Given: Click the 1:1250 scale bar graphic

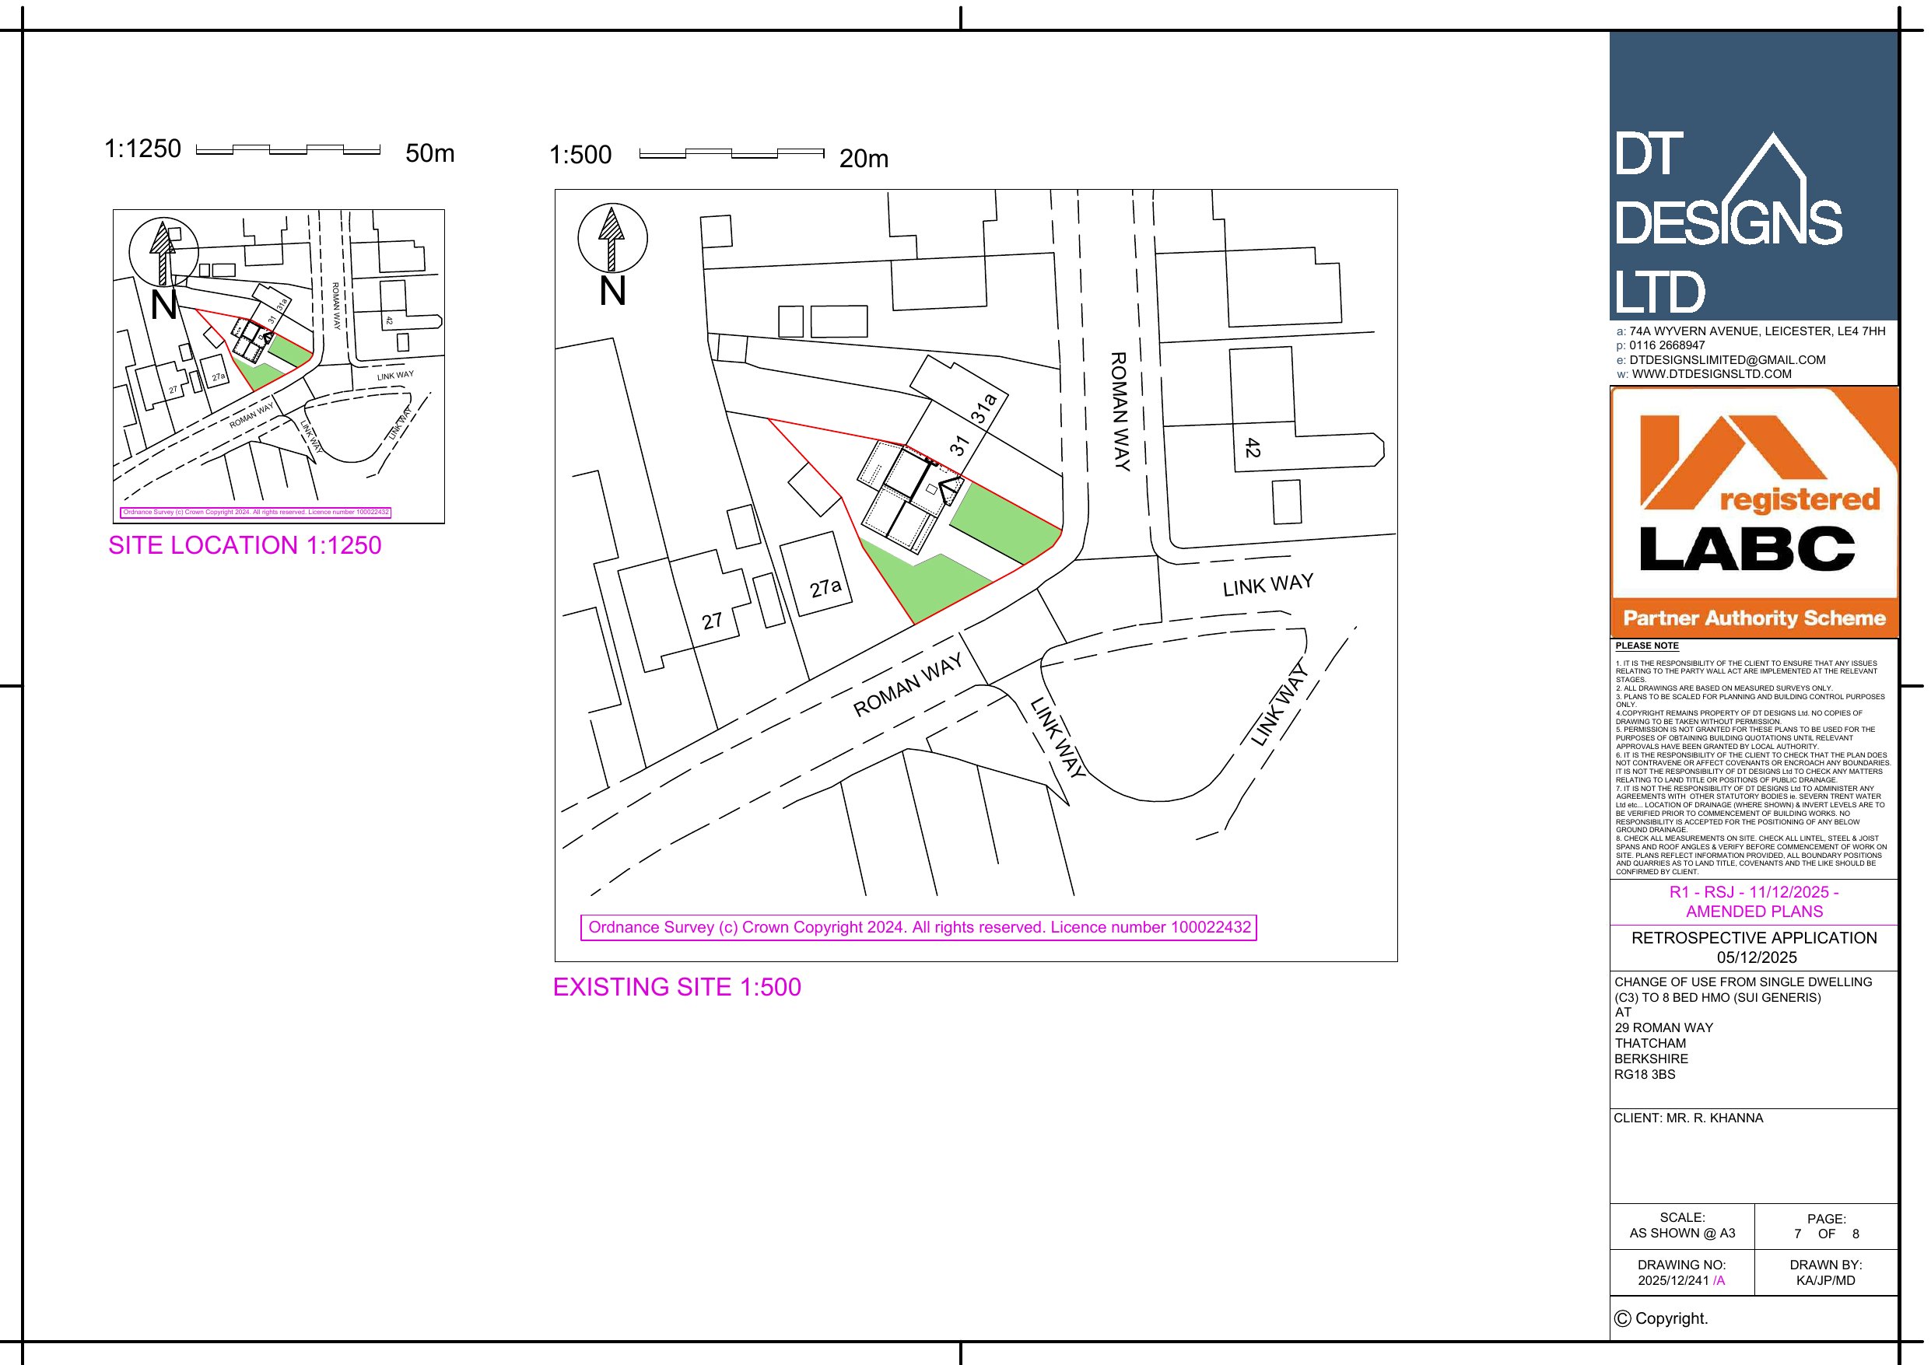Looking at the screenshot, I should 288,149.
